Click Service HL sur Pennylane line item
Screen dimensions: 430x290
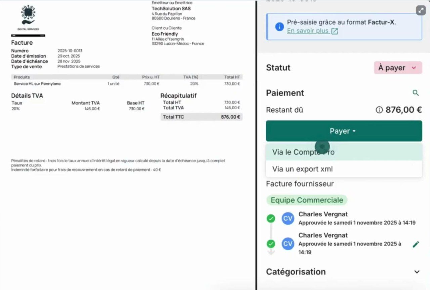[37, 84]
